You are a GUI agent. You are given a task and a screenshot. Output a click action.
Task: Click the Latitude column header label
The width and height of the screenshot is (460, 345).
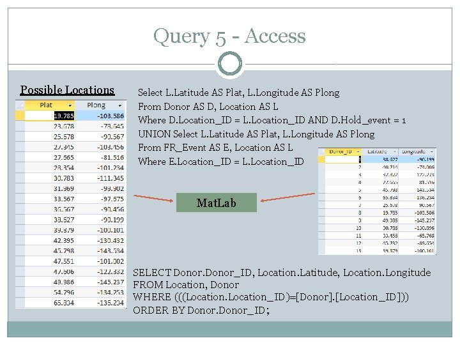(x=377, y=151)
